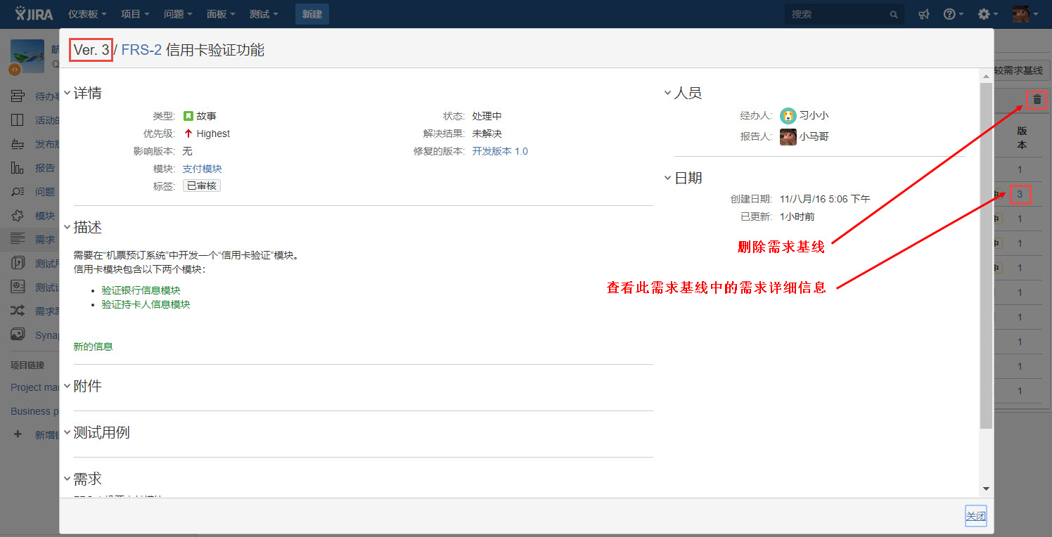Viewport: 1052px width, 537px height.
Task: Click the plus icon to add link
Action: pyautogui.click(x=18, y=434)
